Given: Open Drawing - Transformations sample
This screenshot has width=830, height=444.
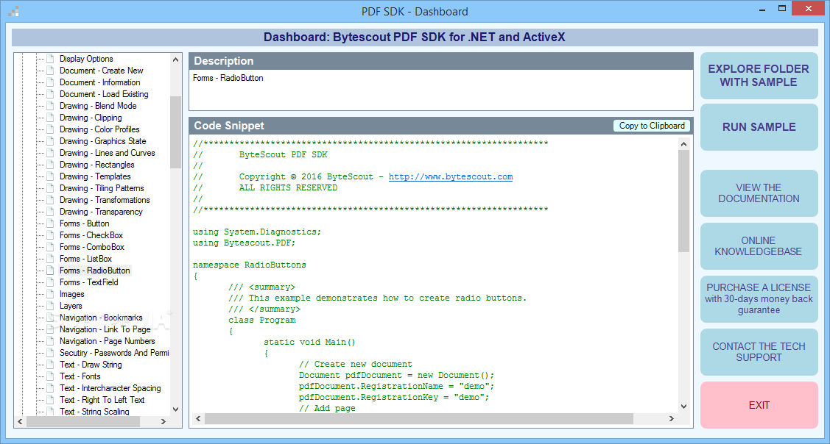Looking at the screenshot, I should [x=105, y=200].
